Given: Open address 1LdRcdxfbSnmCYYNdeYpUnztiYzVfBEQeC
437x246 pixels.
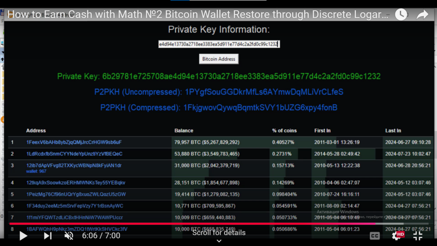Looking at the screenshot, I should (74, 154).
